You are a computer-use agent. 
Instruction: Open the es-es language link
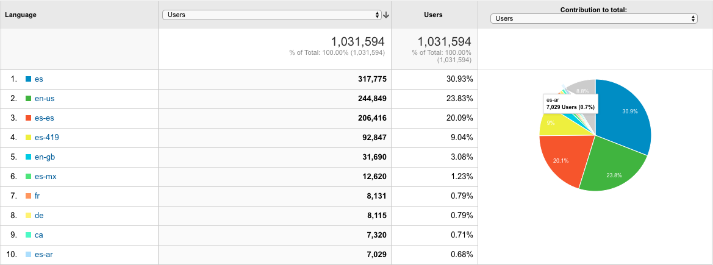point(45,118)
